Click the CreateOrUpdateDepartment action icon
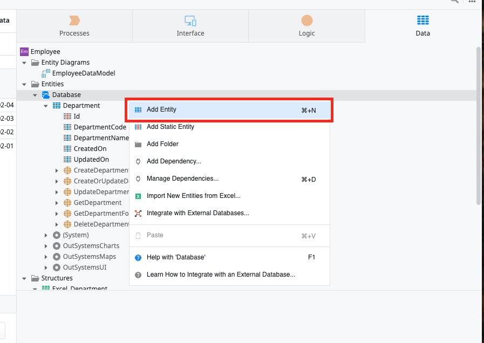484x343 pixels. coord(67,181)
